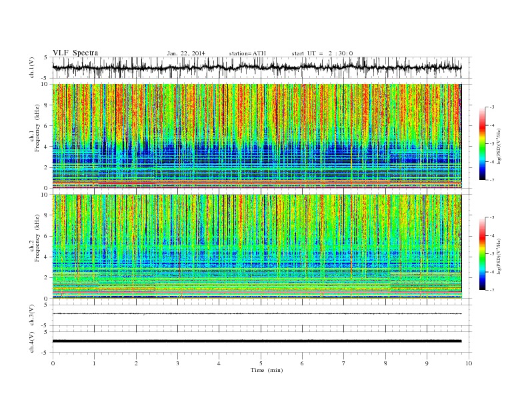Screen dimensions: 528x408
Task: Select the "start UT = 2:30:0" header text
Action: point(322,53)
